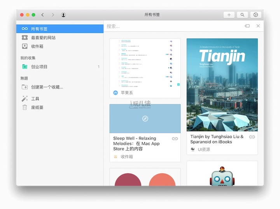The width and height of the screenshot is (280, 209).
Task: Open settings gear in title bar
Action: (255, 15)
